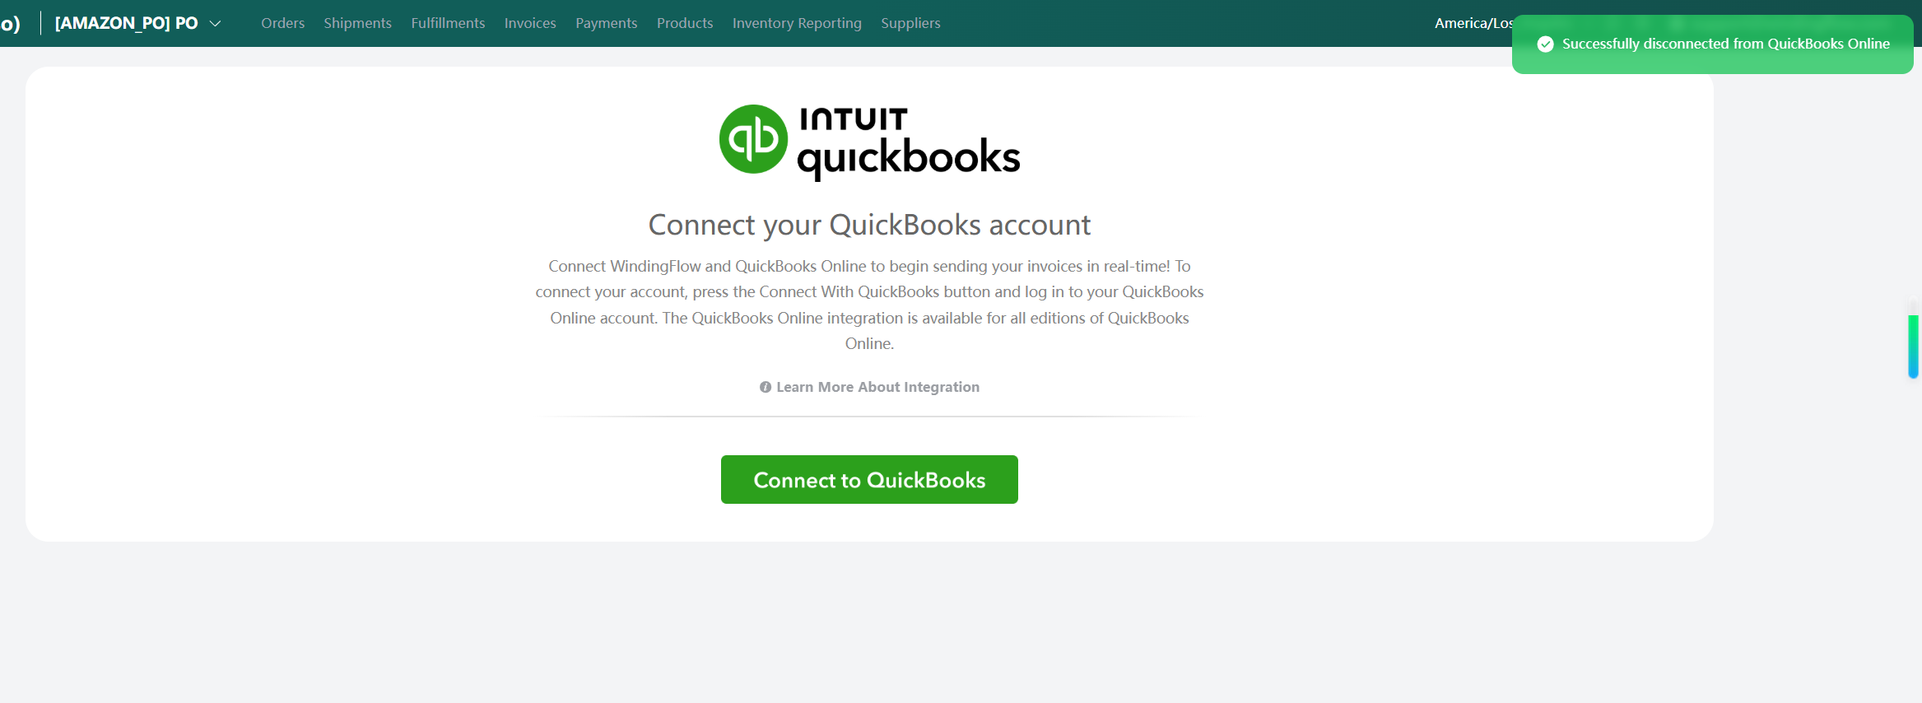
Task: Navigate to Fulfillments
Action: [x=448, y=23]
